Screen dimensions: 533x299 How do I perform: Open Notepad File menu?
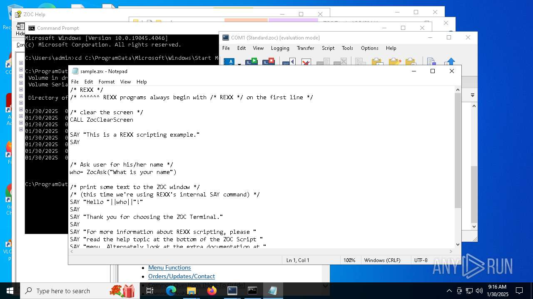pyautogui.click(x=75, y=82)
